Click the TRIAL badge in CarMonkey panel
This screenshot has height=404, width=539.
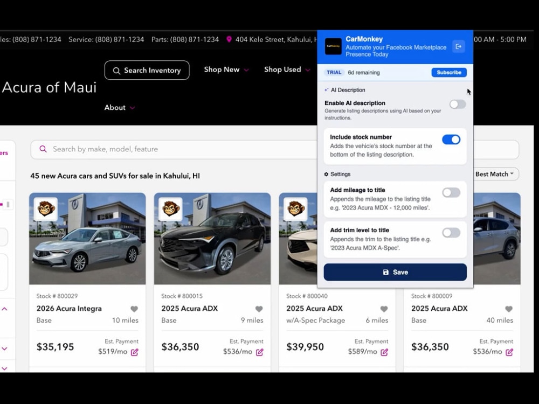(334, 73)
